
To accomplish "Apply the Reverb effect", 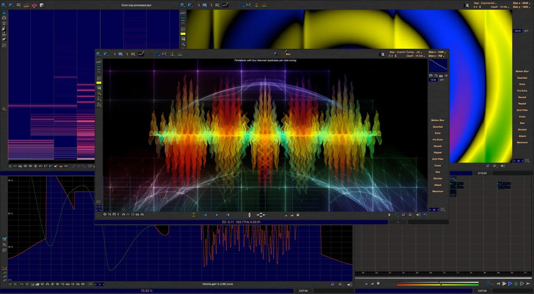I will 438,146.
